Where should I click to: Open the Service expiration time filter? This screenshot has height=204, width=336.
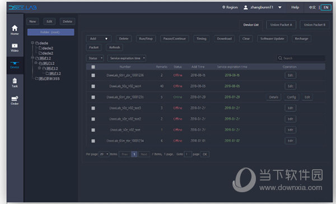coord(127,58)
